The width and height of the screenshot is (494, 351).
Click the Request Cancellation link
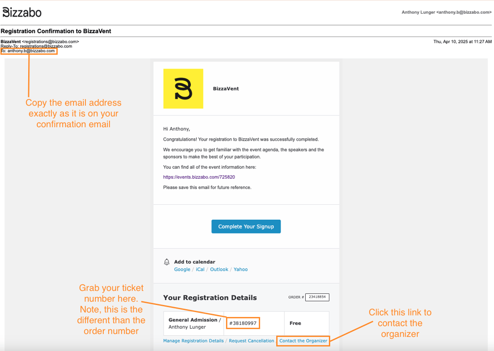point(251,341)
